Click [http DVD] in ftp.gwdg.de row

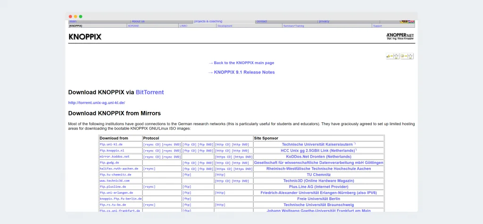[x=240, y=163]
